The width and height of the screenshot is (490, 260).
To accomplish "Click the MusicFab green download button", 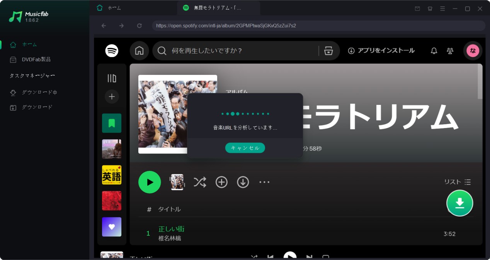I will (x=459, y=203).
